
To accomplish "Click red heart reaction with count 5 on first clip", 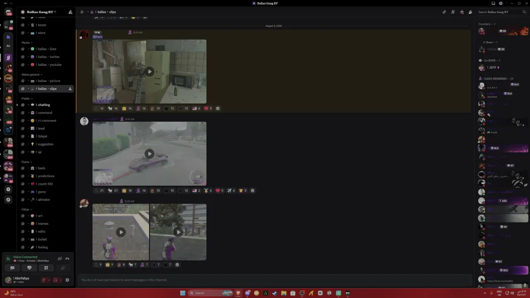I will pos(208,108).
